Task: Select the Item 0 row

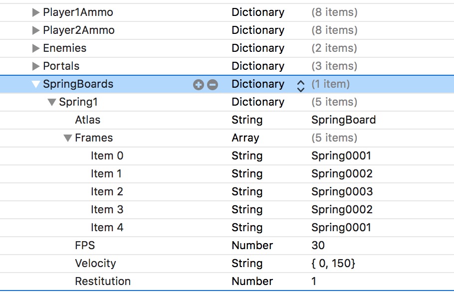Action: 107,156
